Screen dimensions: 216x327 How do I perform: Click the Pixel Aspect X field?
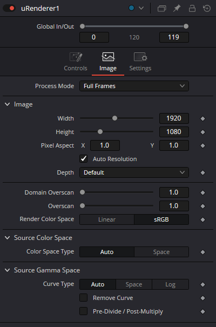(105, 145)
